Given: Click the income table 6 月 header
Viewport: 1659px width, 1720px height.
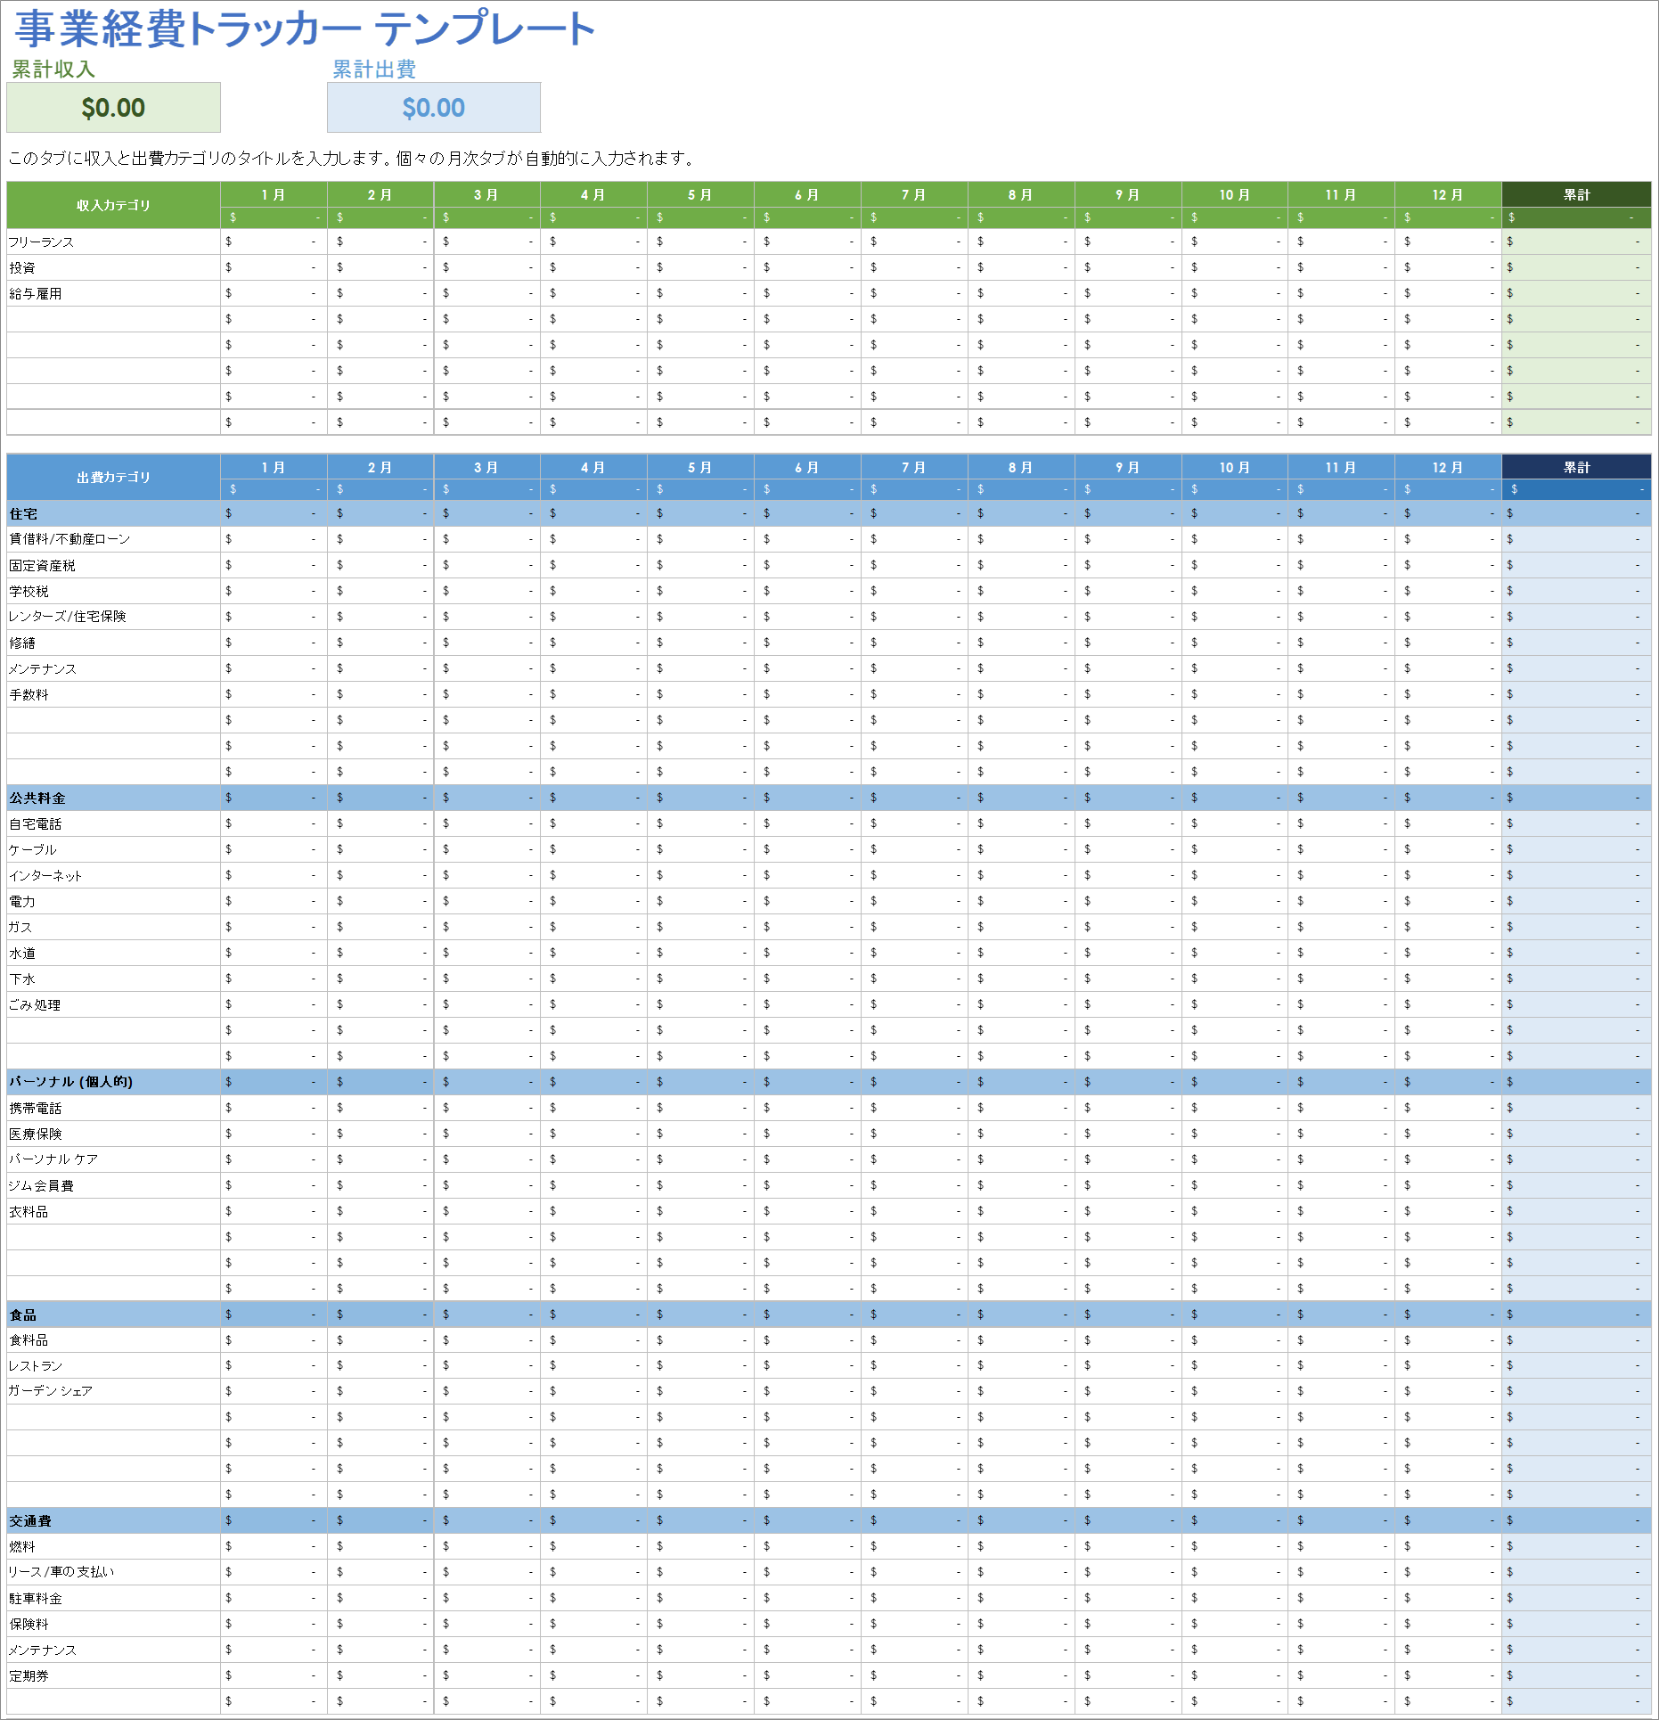Looking at the screenshot, I should point(807,194).
